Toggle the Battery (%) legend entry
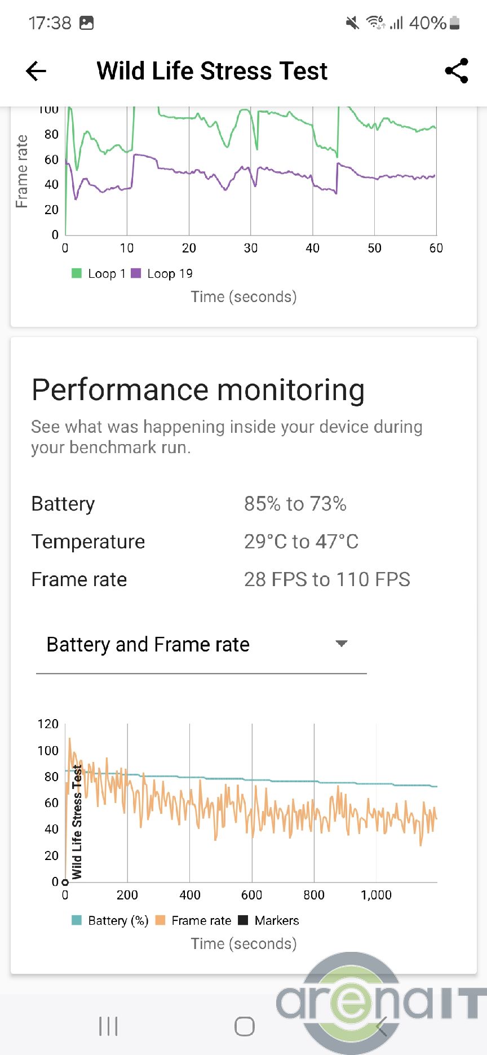487x1055 pixels. pos(110,920)
